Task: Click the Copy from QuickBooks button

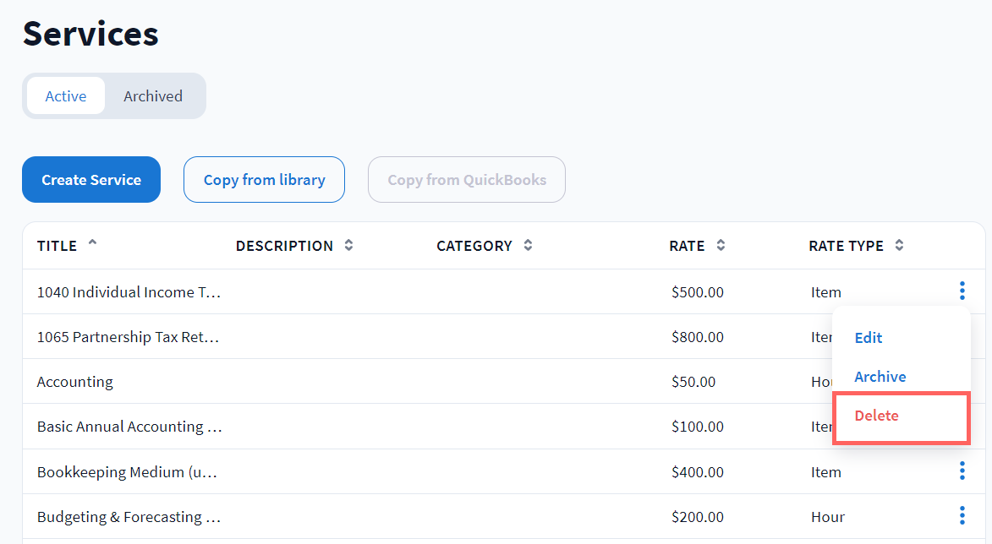Action: click(x=467, y=180)
